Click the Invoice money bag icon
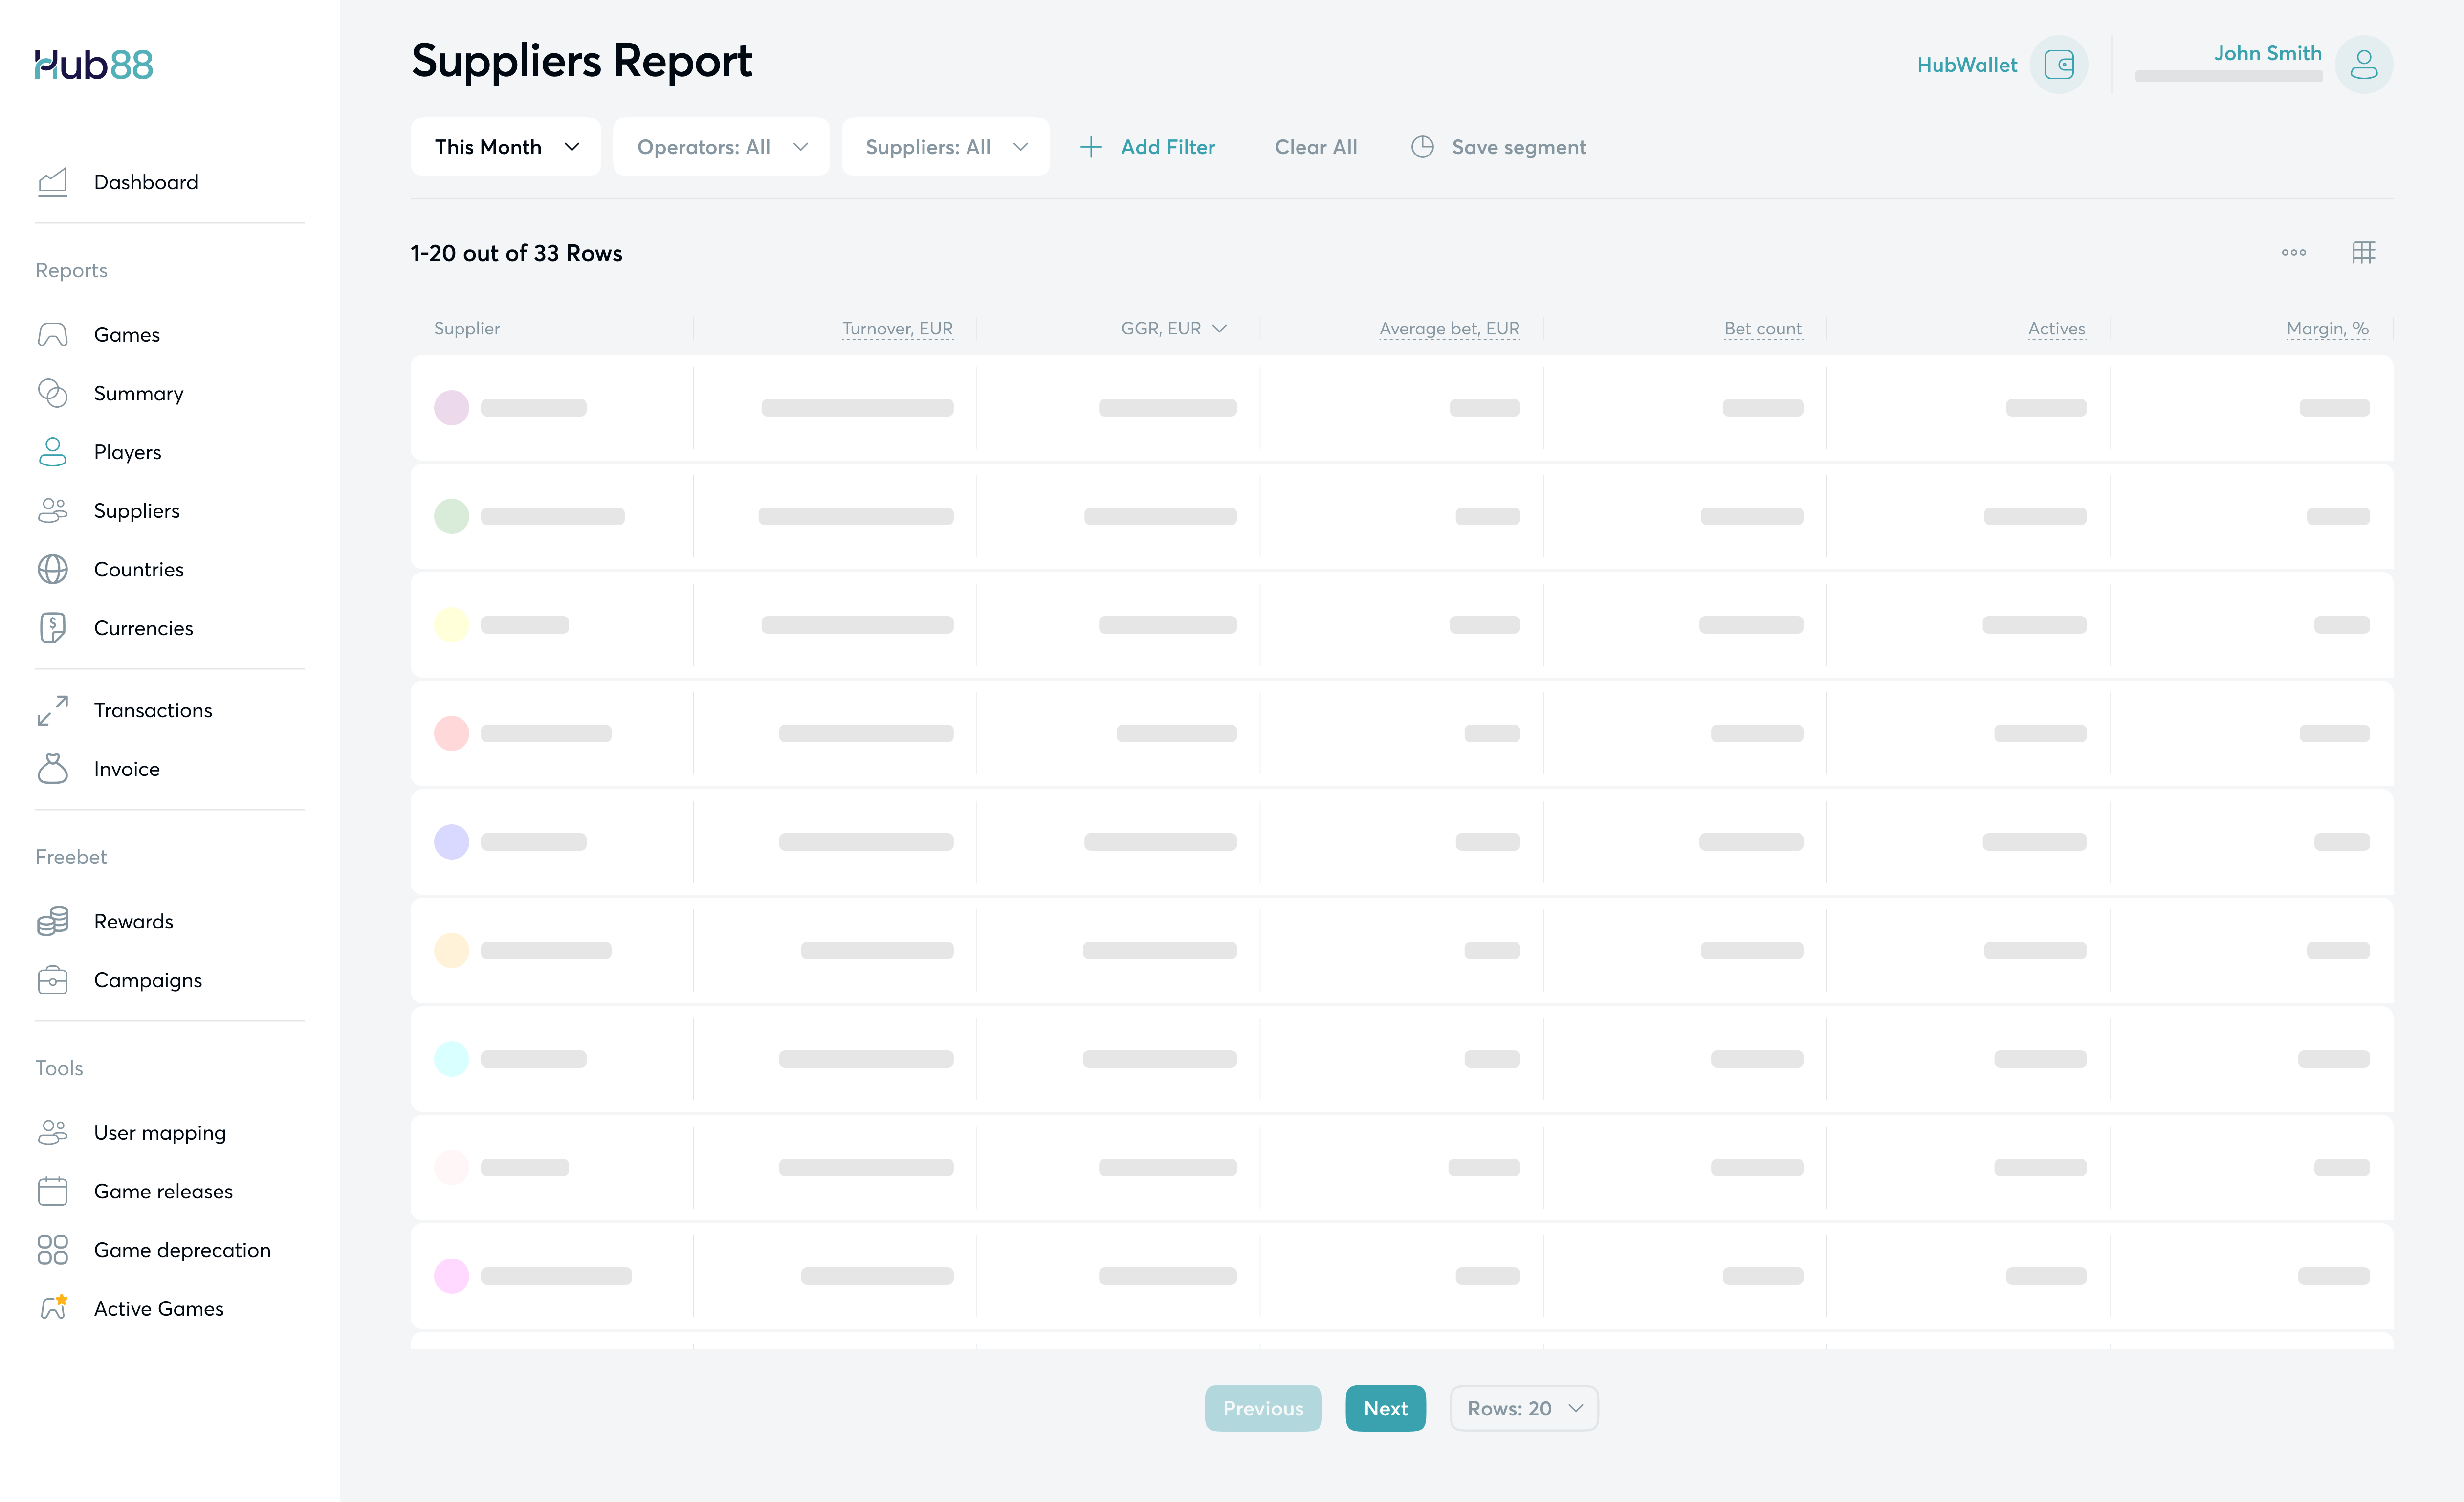2464x1502 pixels. (52, 769)
